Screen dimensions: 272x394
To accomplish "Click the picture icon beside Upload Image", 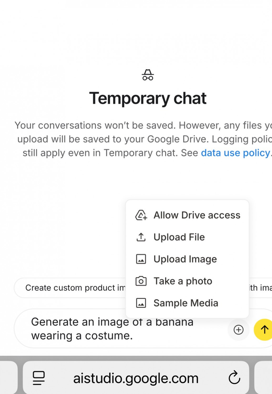I will (141, 259).
